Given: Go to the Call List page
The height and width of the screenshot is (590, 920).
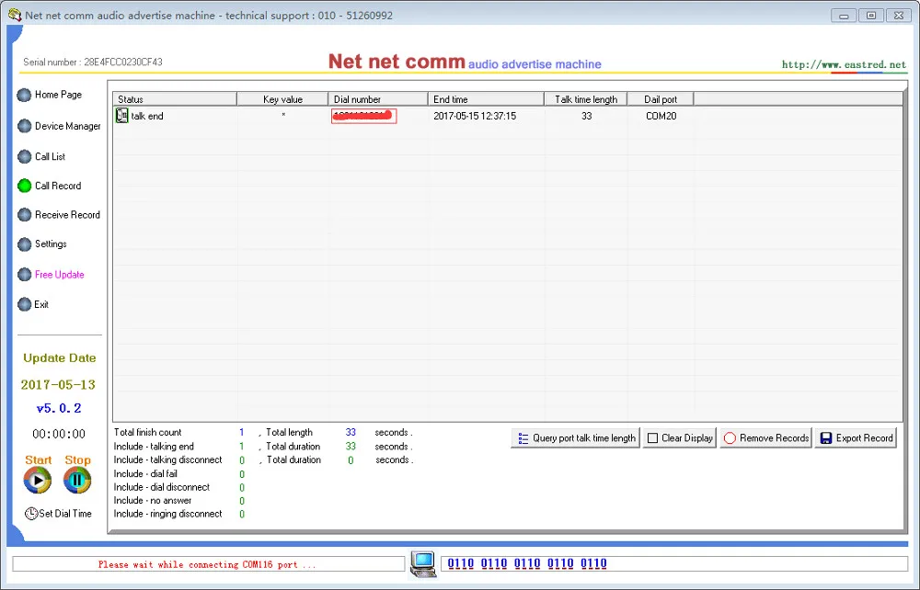Looking at the screenshot, I should [50, 156].
